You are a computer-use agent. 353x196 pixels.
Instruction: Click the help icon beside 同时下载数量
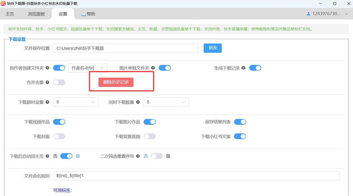pyautogui.click(x=138, y=102)
